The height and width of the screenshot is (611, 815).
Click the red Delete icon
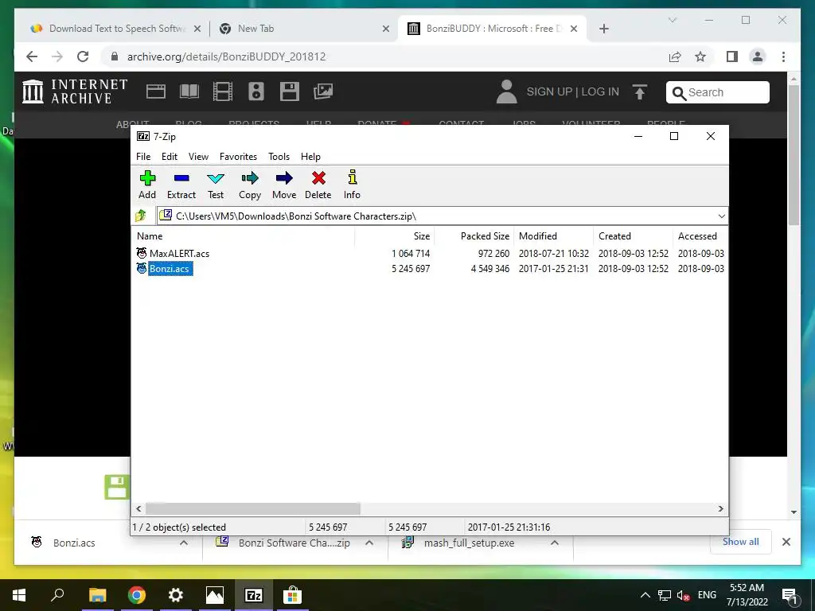coord(318,185)
